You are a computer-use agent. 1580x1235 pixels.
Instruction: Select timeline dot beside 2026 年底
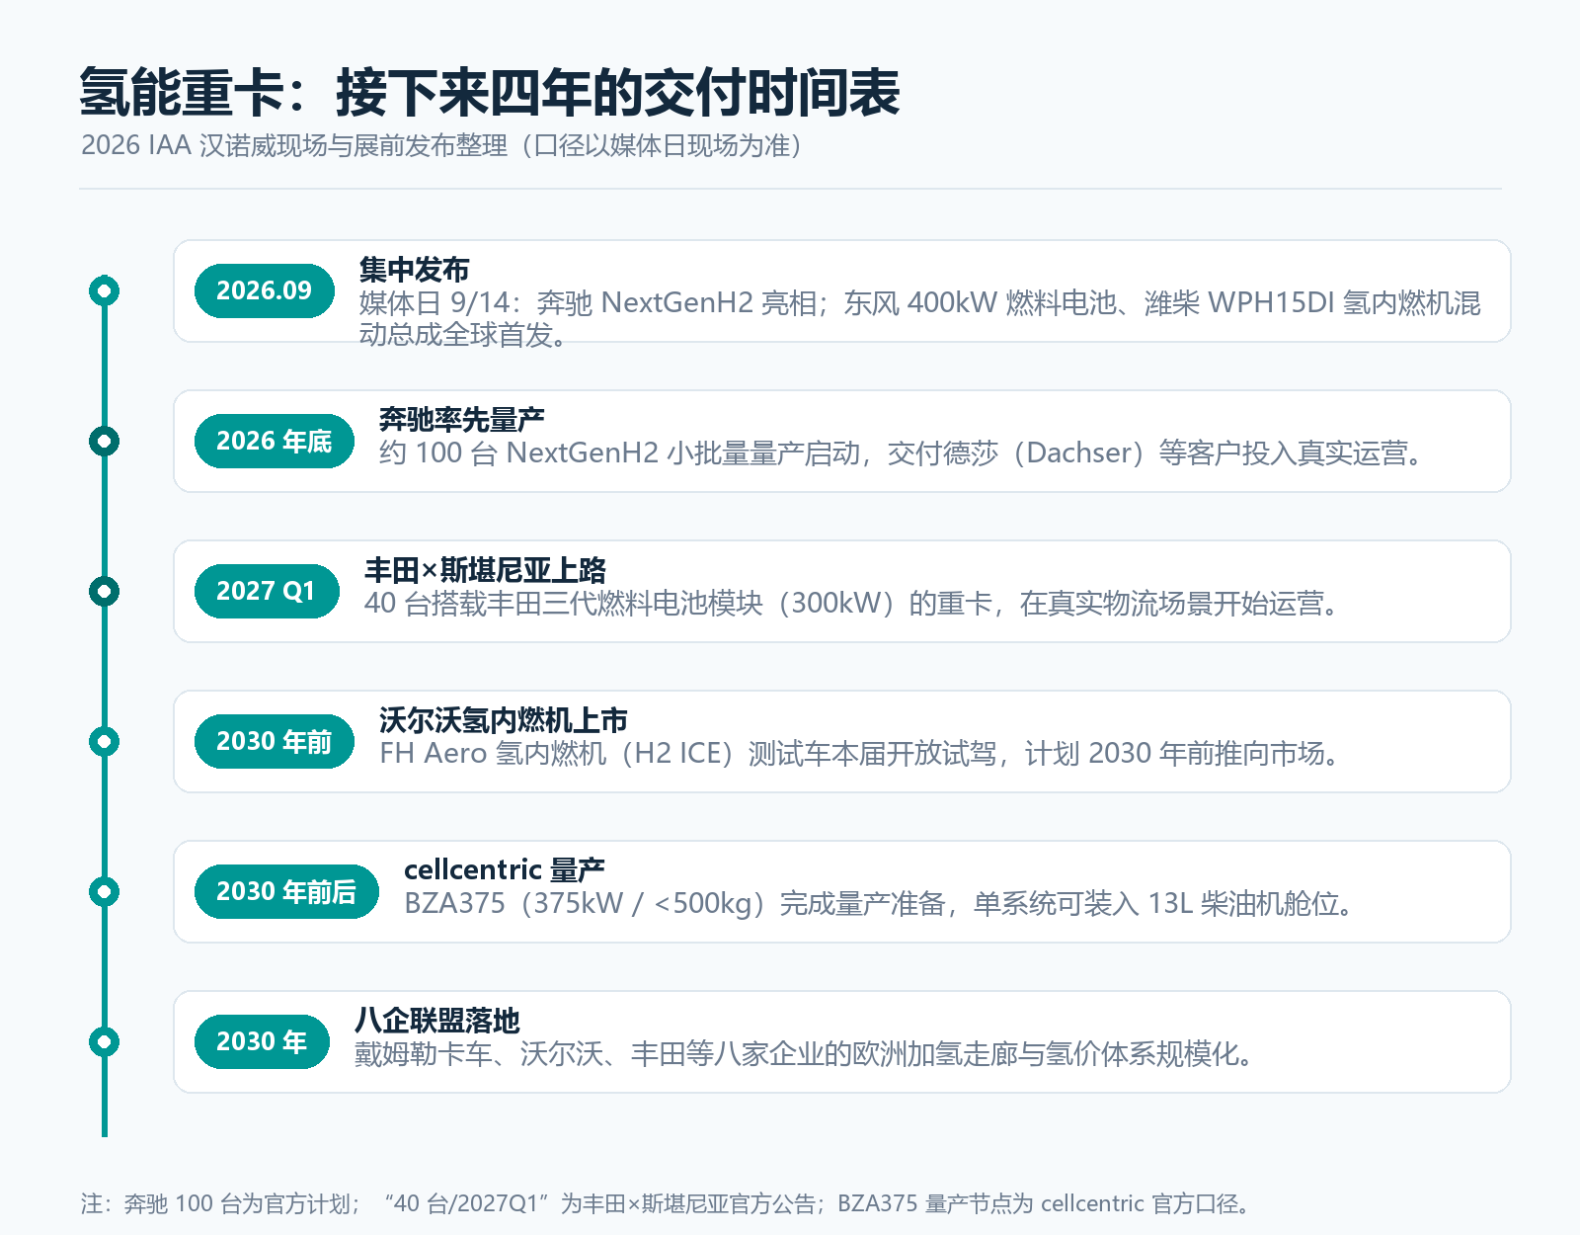click(104, 441)
